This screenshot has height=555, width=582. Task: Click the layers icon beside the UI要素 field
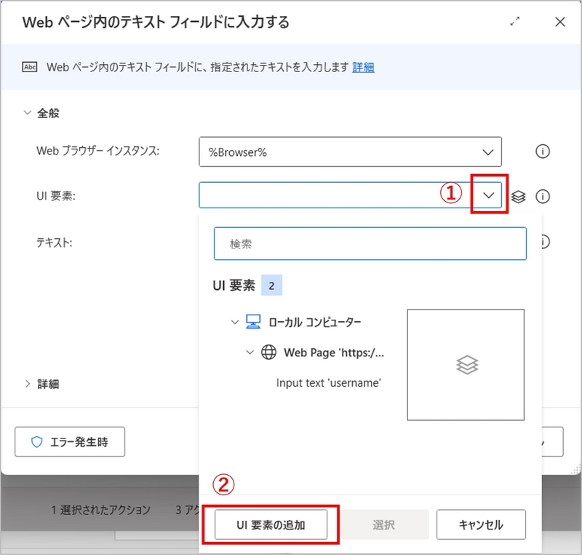(x=519, y=195)
